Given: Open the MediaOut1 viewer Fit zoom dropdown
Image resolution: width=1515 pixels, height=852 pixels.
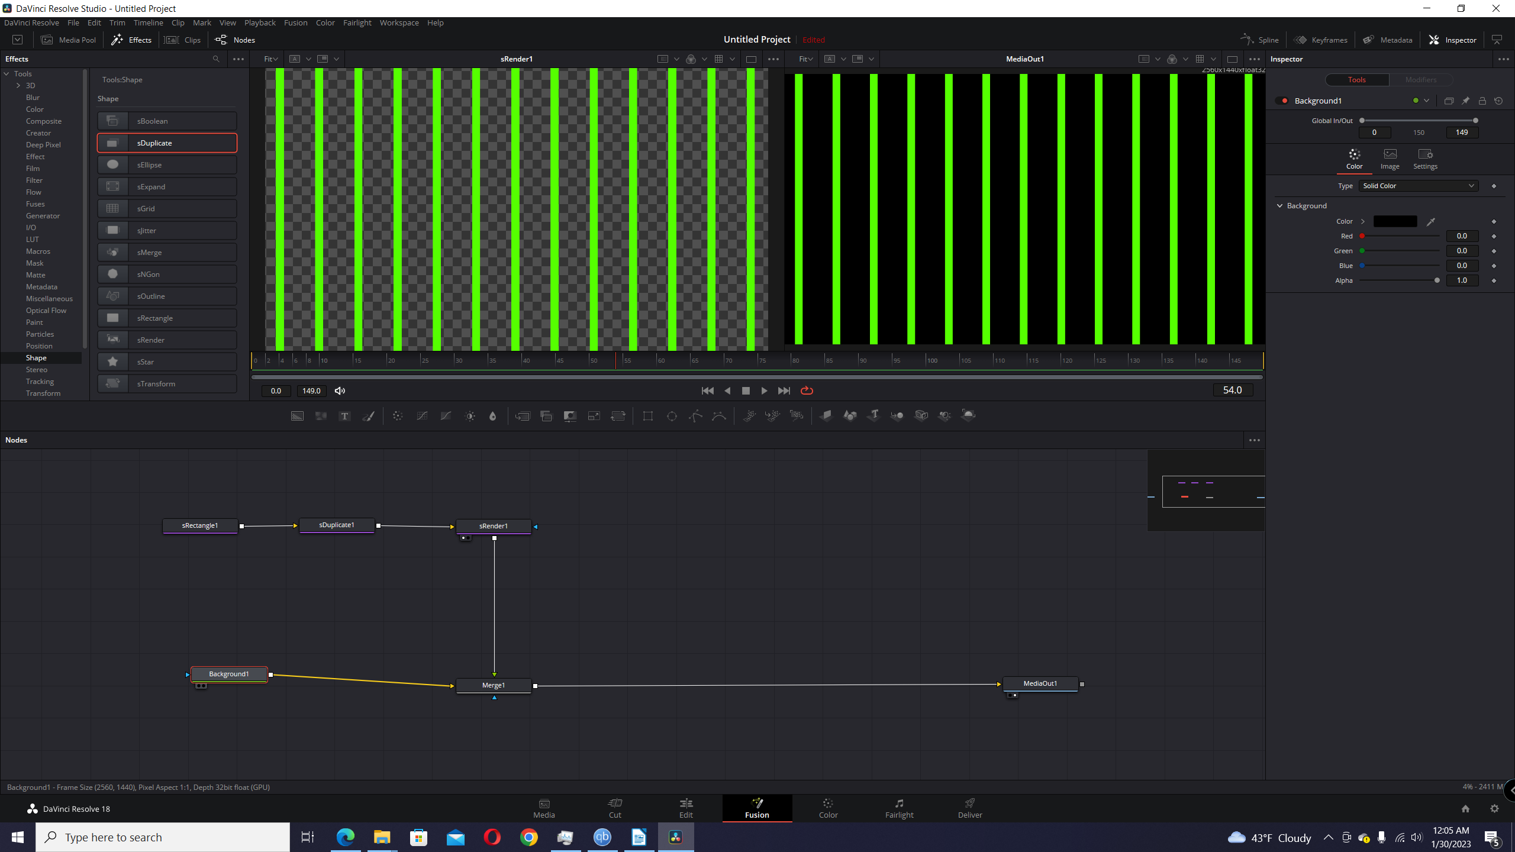Looking at the screenshot, I should point(805,59).
